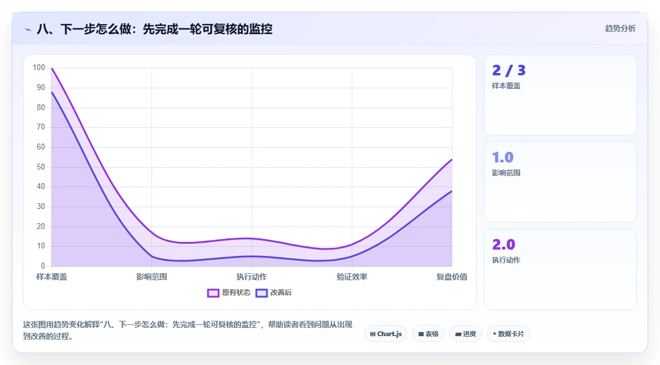Click the 验证效率 x-axis label

(x=352, y=277)
